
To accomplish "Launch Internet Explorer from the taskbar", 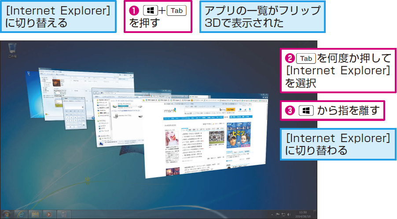I will tap(21, 215).
